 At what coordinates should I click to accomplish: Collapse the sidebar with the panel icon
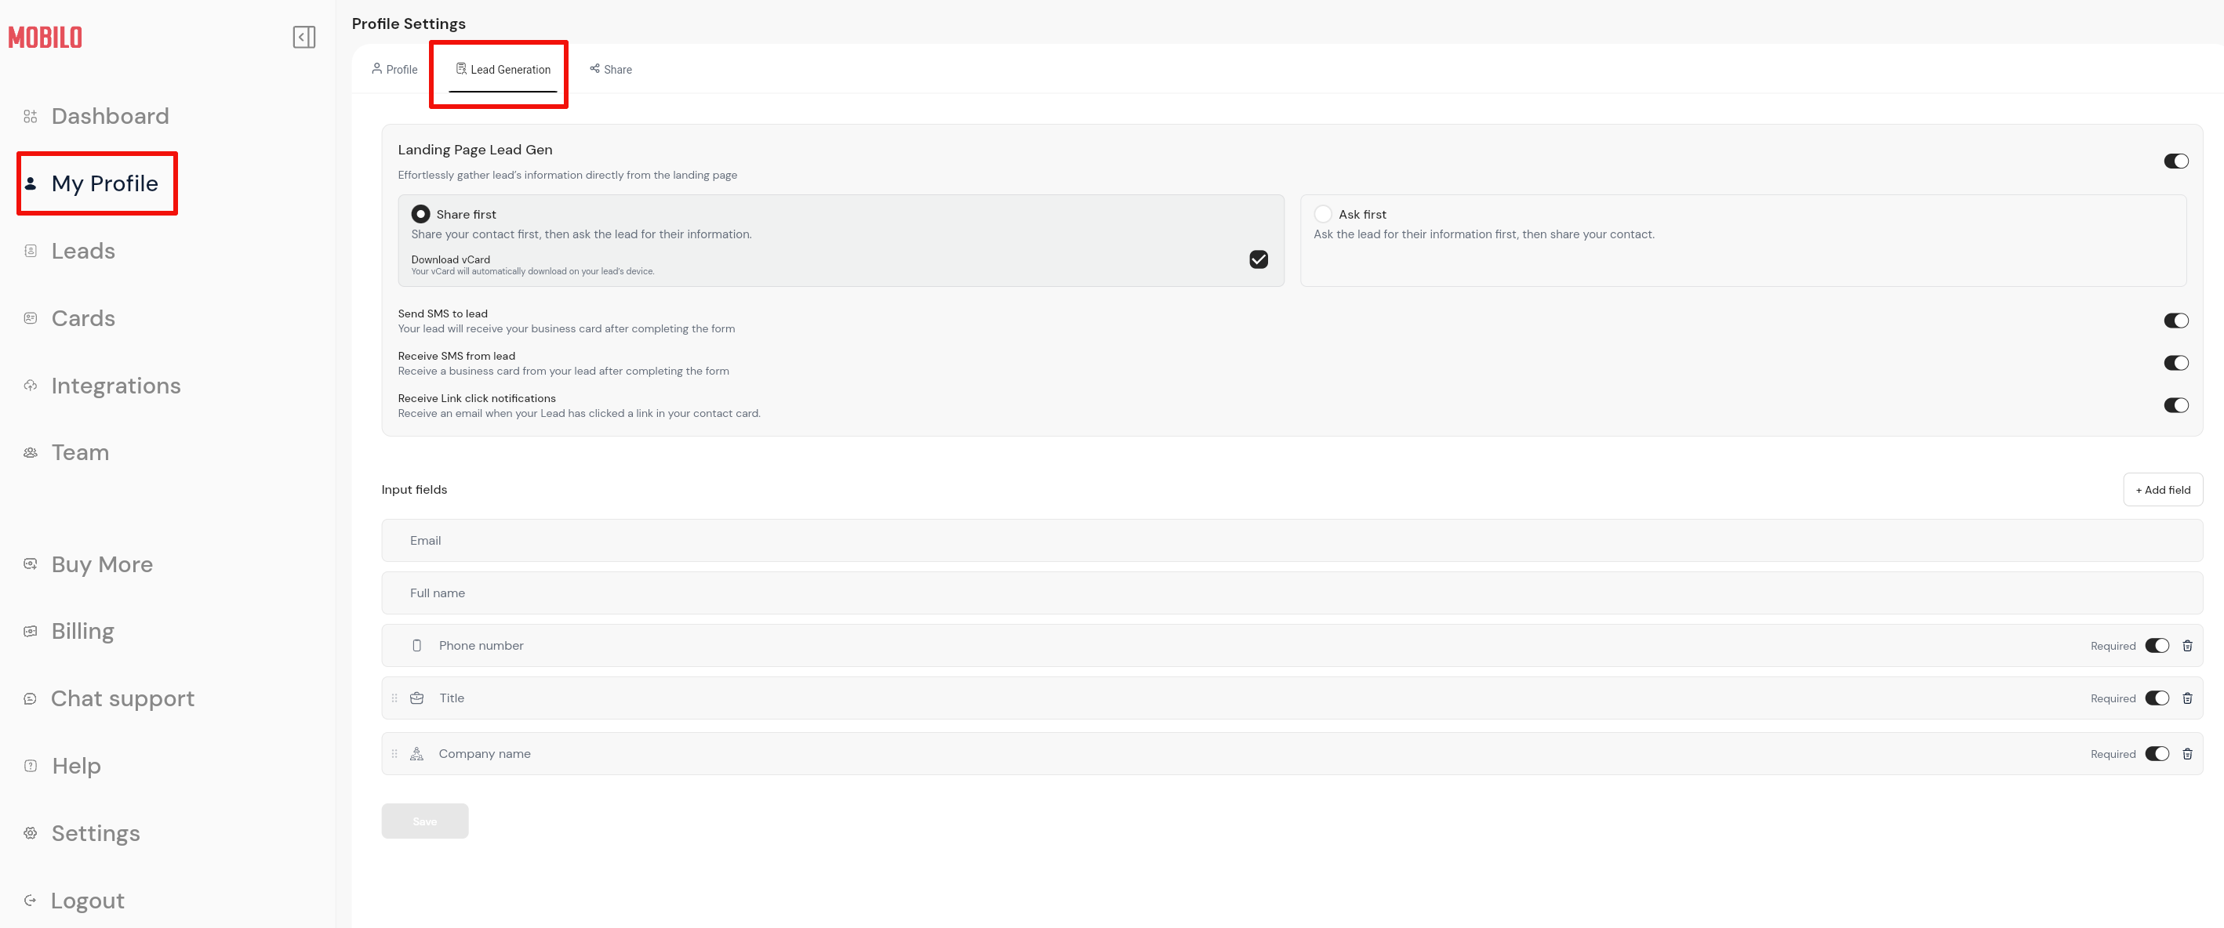click(x=304, y=37)
